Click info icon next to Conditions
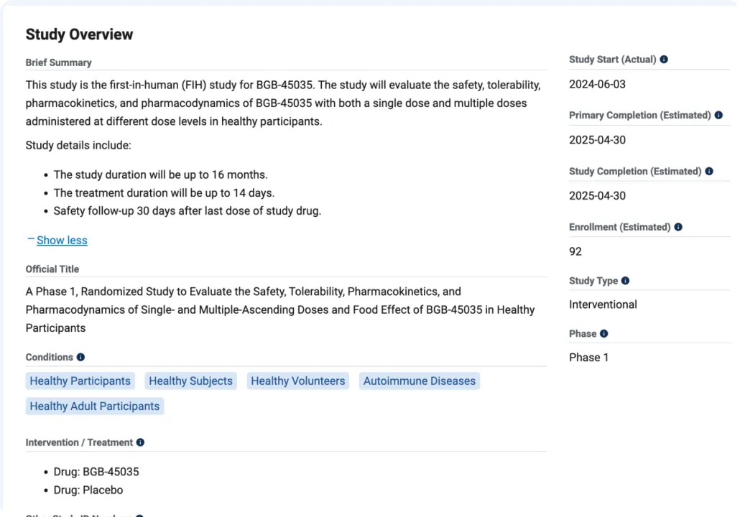 pos(80,357)
